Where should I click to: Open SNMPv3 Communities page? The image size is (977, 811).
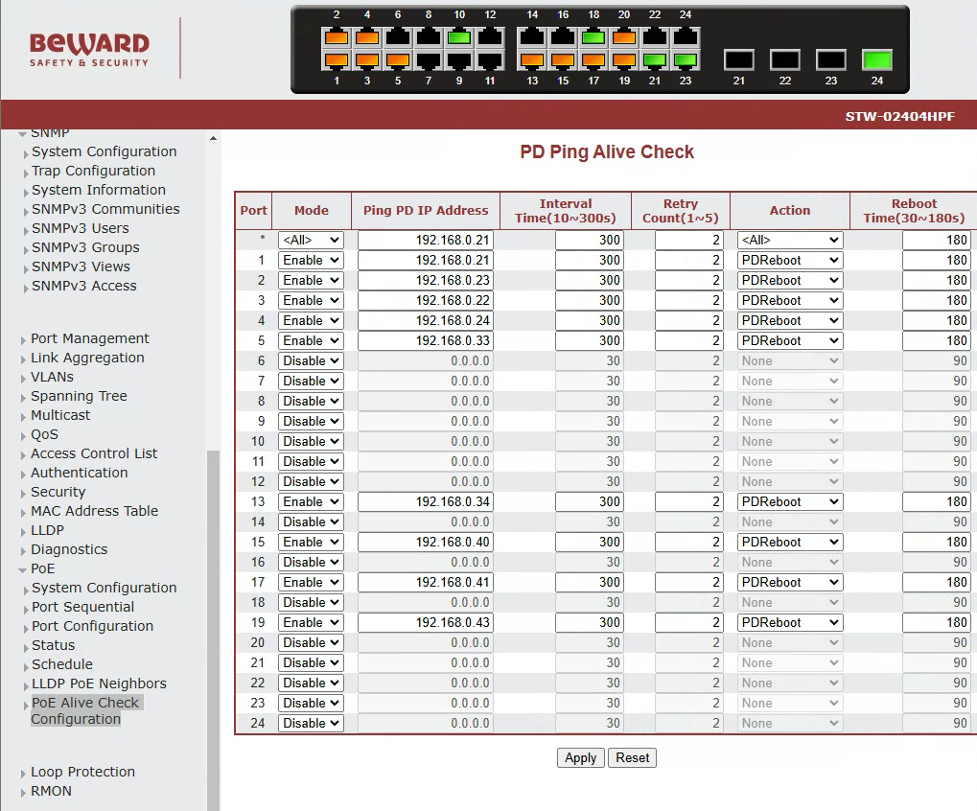pyautogui.click(x=105, y=209)
